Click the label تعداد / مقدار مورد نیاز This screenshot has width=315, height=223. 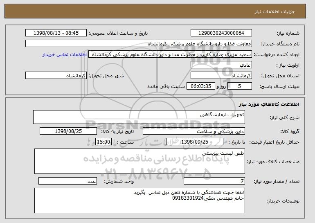coord(277,181)
